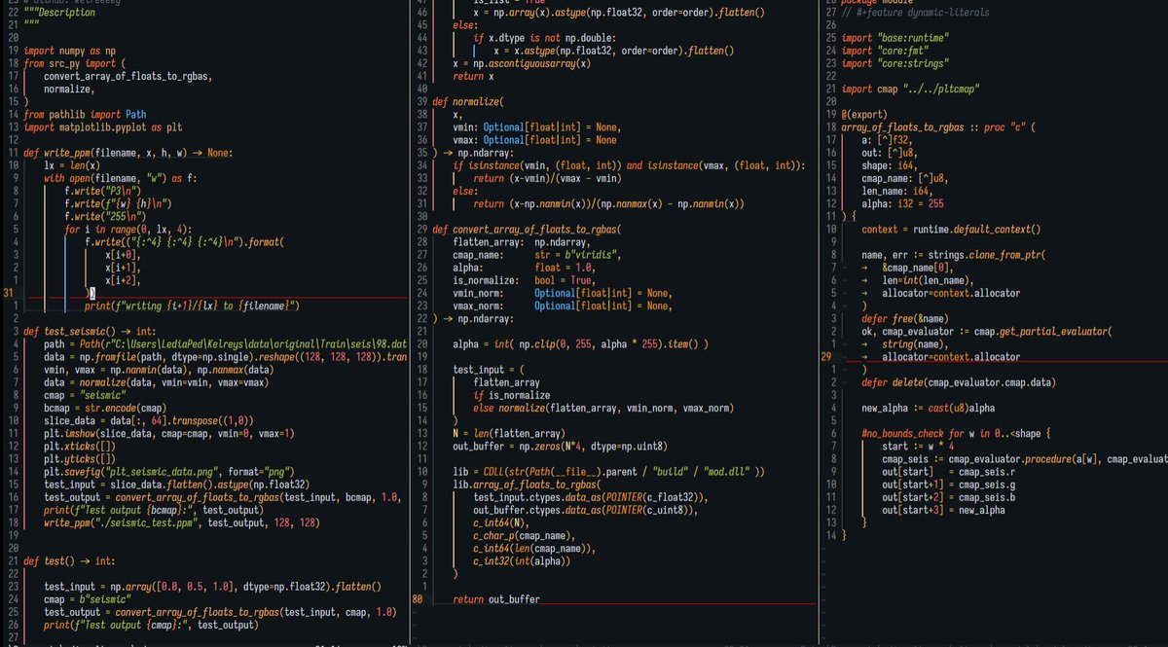The width and height of the screenshot is (1168, 647).
Task: Click the 'out_buffer = np.zeros' line
Action: pos(560,446)
